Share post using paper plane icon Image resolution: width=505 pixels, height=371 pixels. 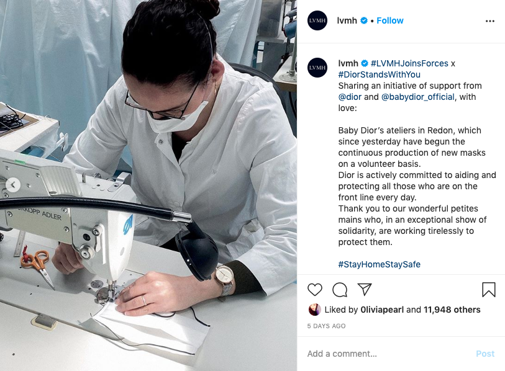[365, 289]
